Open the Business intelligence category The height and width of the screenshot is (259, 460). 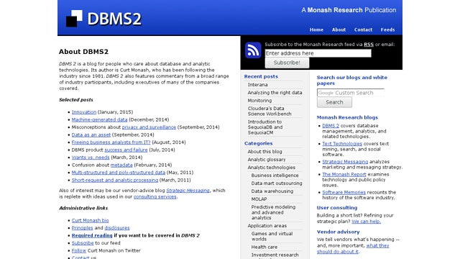click(x=275, y=176)
